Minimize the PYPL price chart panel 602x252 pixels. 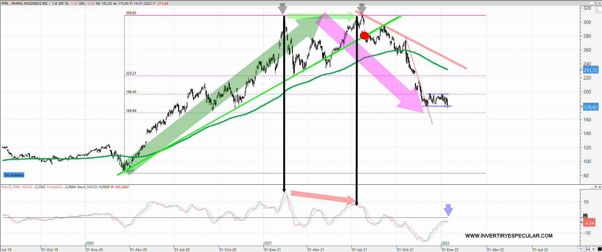click(x=592, y=3)
